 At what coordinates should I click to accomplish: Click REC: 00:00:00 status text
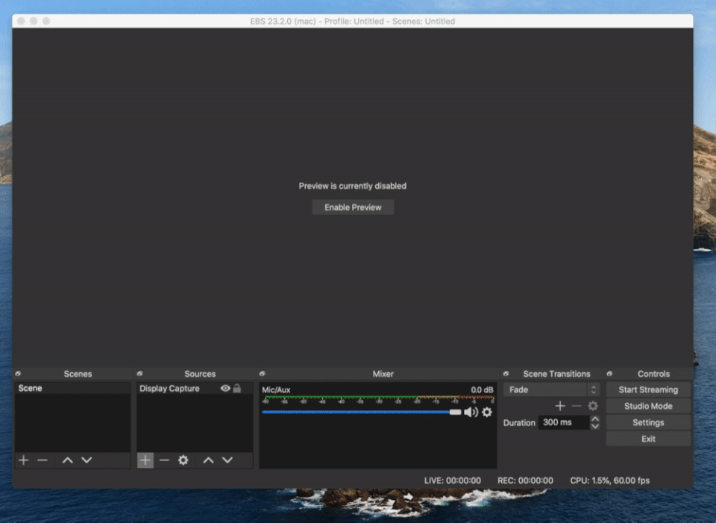[x=525, y=480]
